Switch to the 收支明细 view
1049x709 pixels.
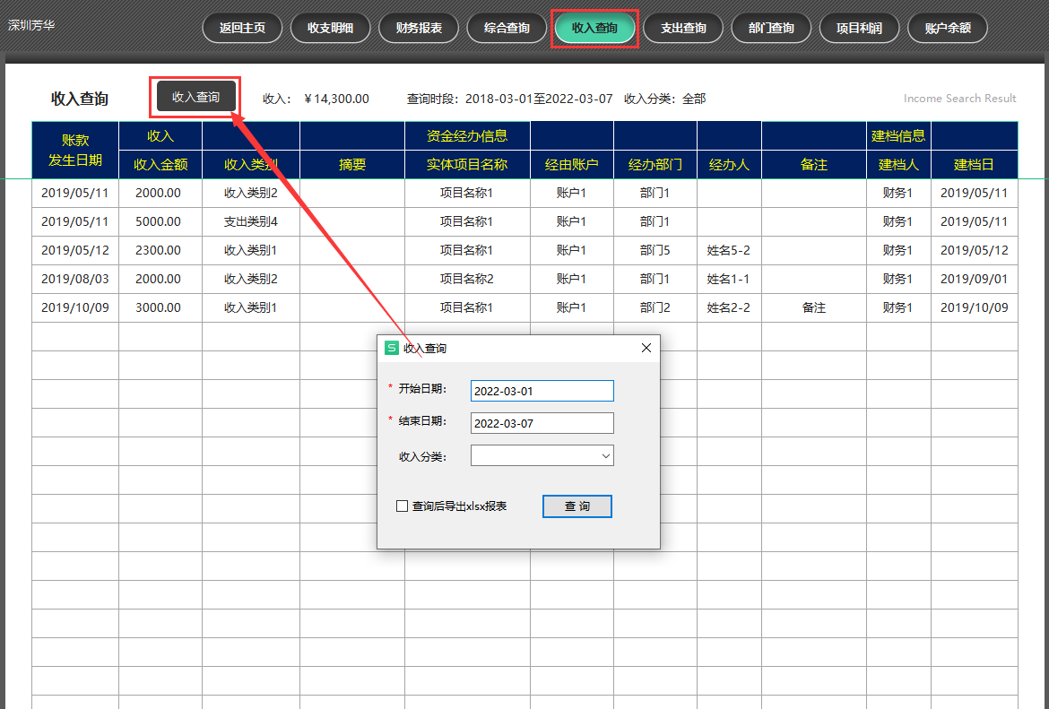(x=330, y=28)
